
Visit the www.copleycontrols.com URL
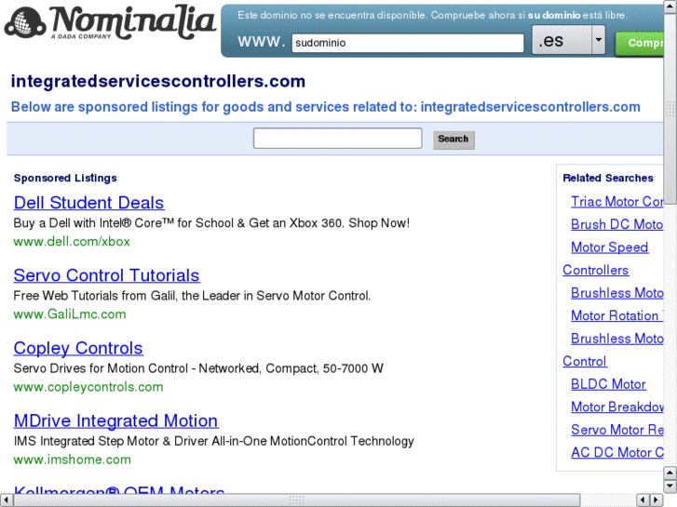pos(88,387)
